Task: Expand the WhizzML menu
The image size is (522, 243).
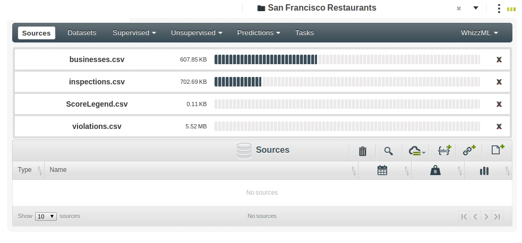Action: (480, 33)
